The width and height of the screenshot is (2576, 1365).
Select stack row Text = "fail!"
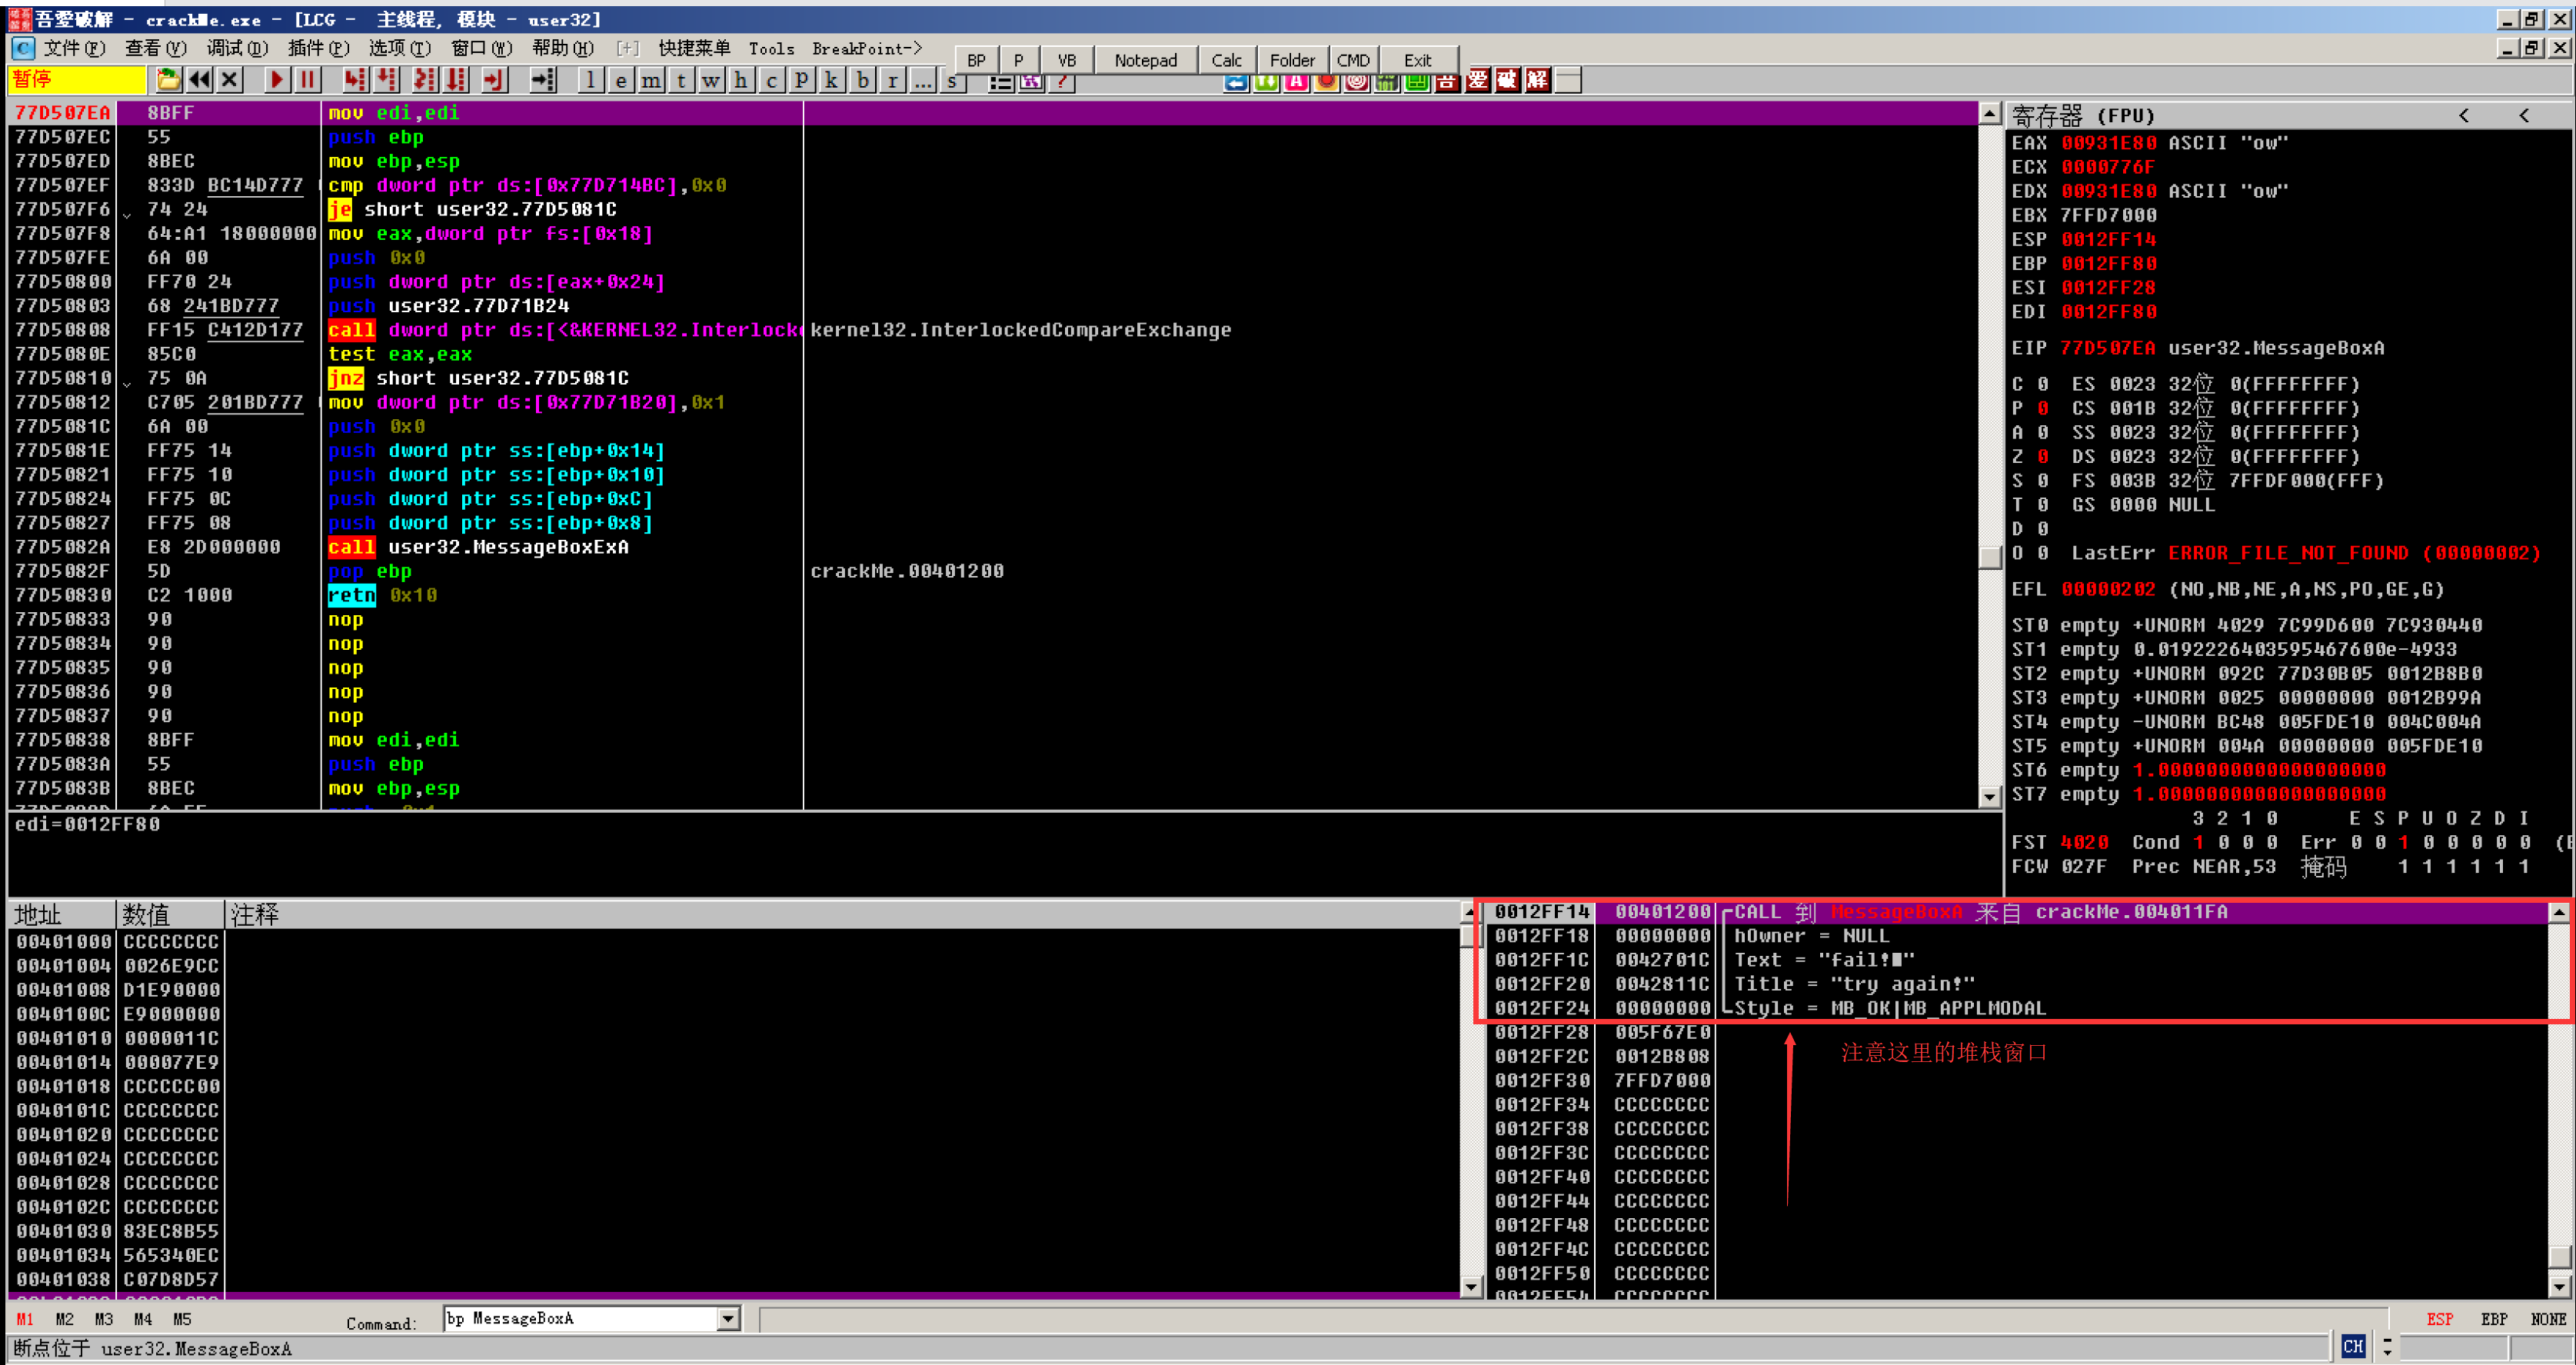(1824, 960)
